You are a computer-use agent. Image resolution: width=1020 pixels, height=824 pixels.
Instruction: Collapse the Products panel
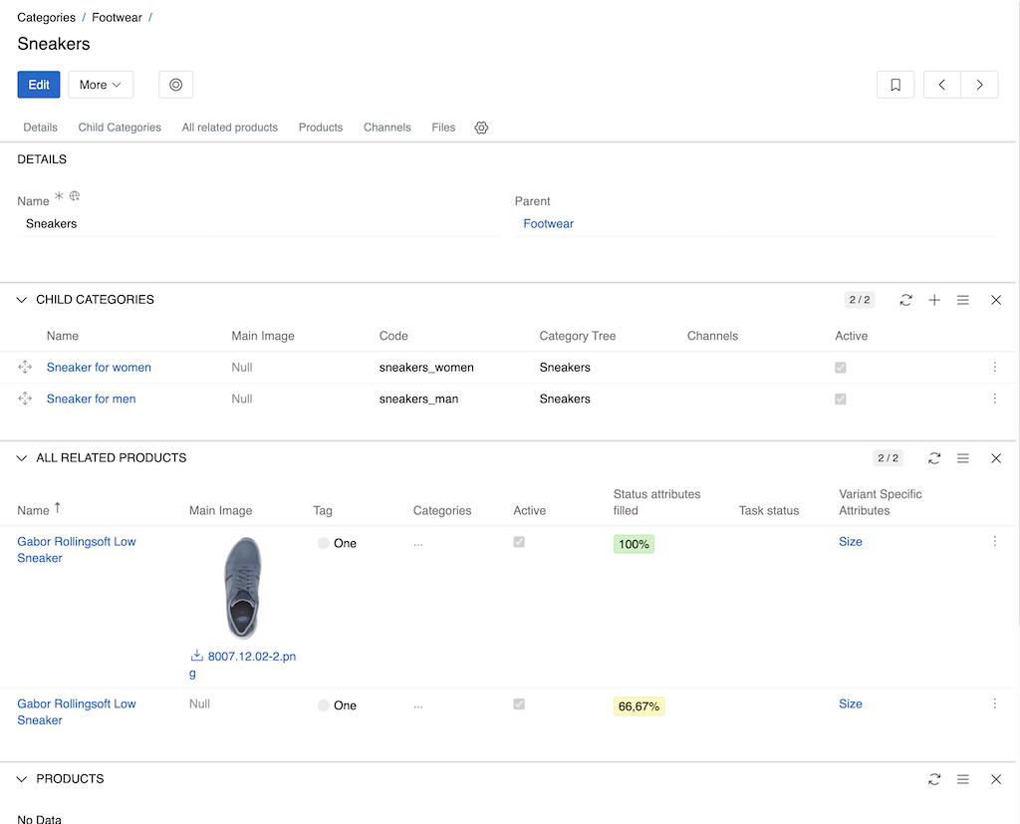point(22,779)
